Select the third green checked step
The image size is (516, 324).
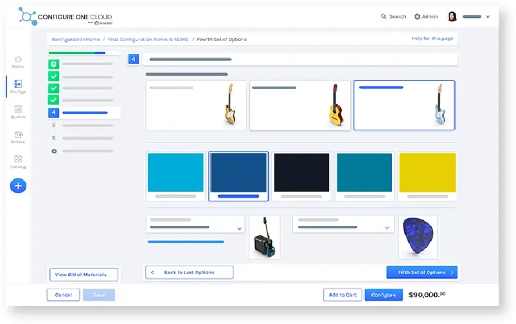53,88
